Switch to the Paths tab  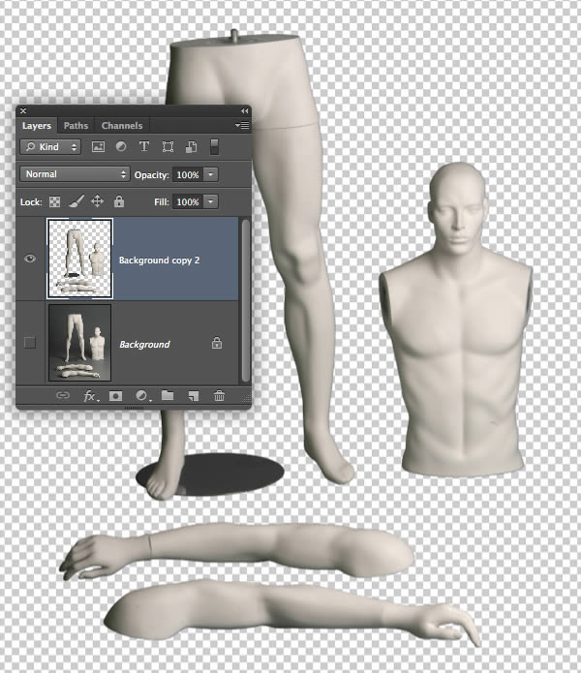point(76,126)
